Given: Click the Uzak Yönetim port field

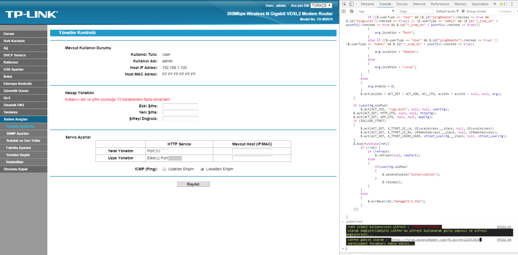Looking at the screenshot, I should (x=175, y=158).
